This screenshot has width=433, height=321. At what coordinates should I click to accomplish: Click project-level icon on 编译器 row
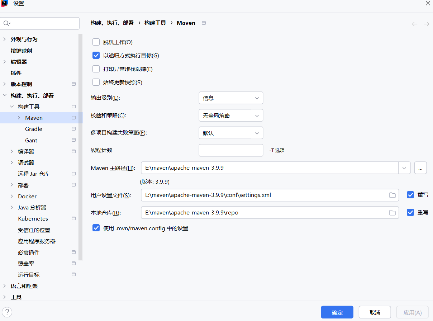[x=74, y=151]
